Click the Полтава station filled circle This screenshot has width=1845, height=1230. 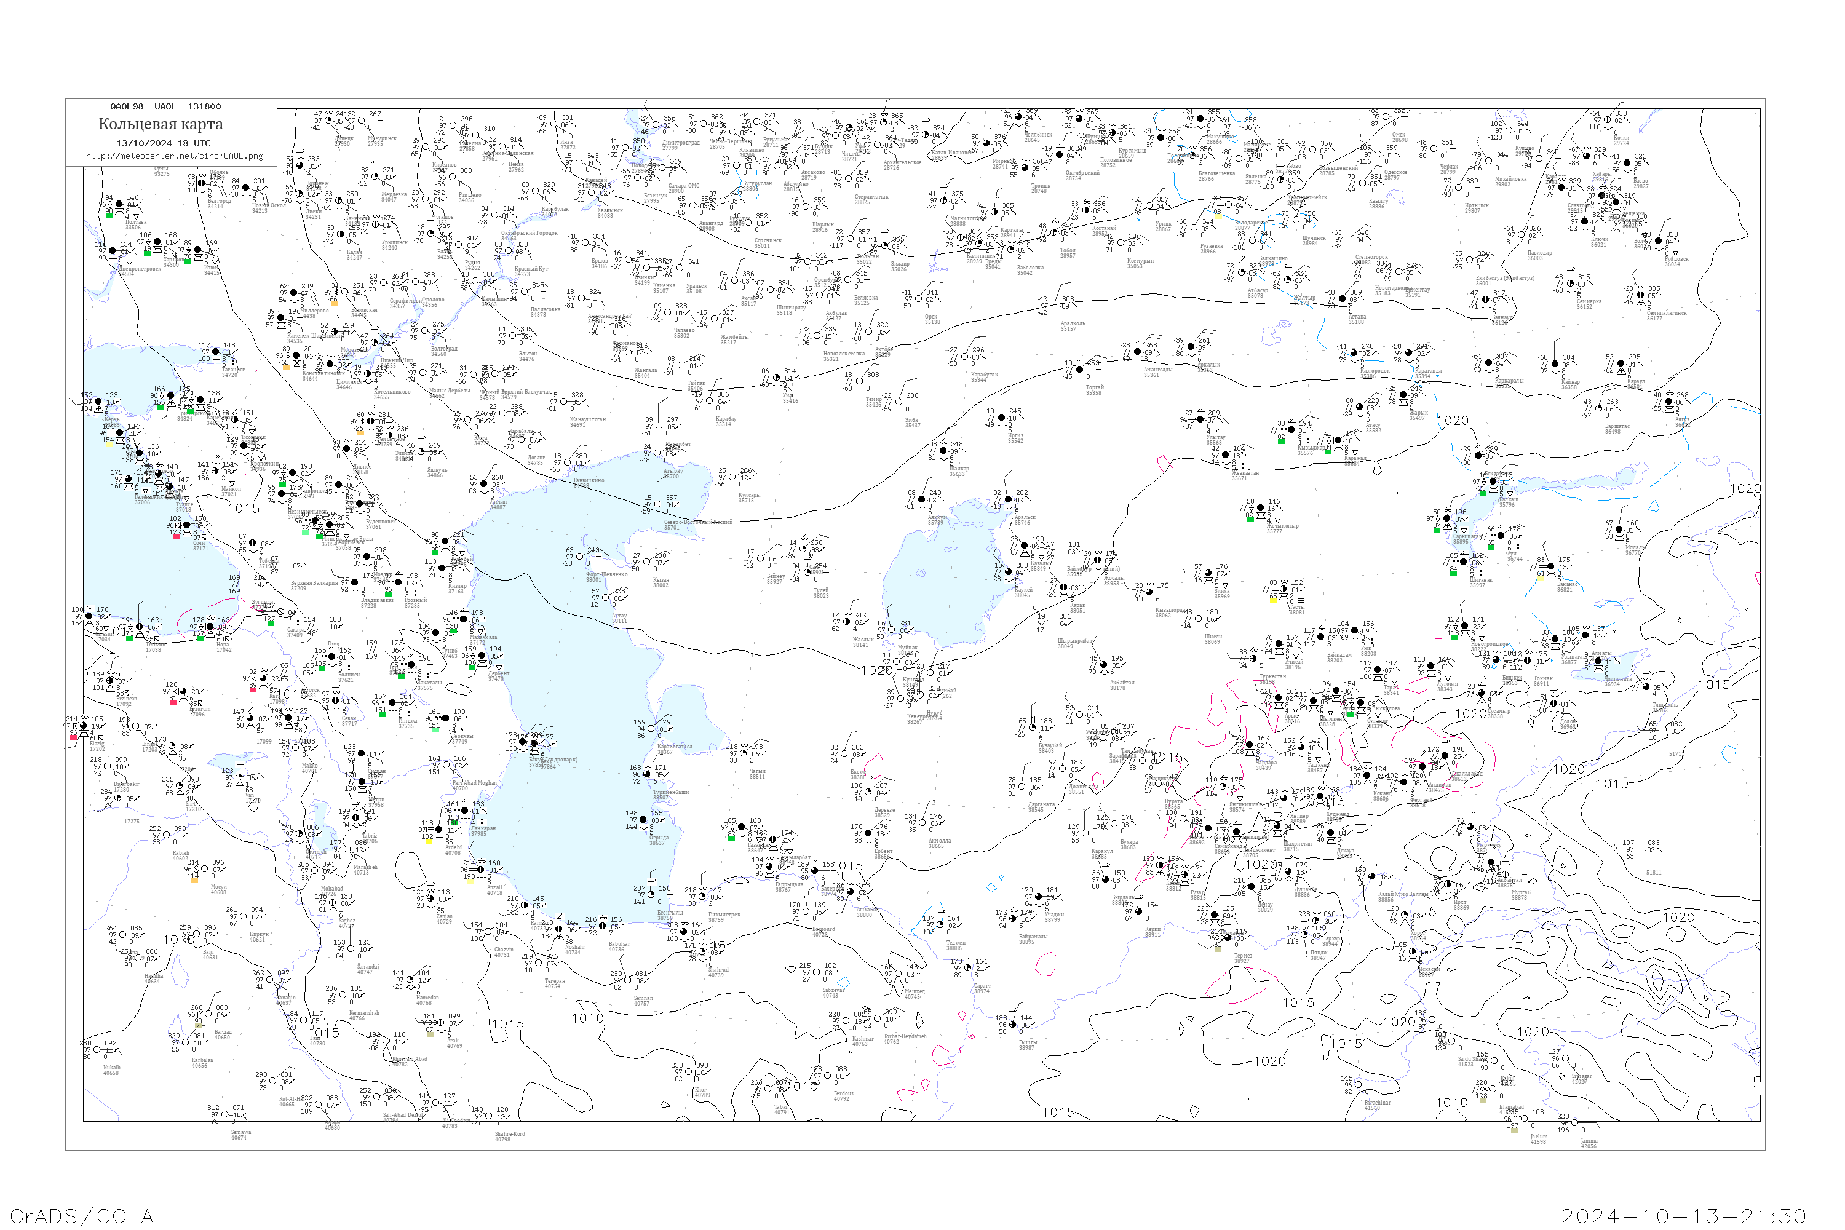pos(120,204)
